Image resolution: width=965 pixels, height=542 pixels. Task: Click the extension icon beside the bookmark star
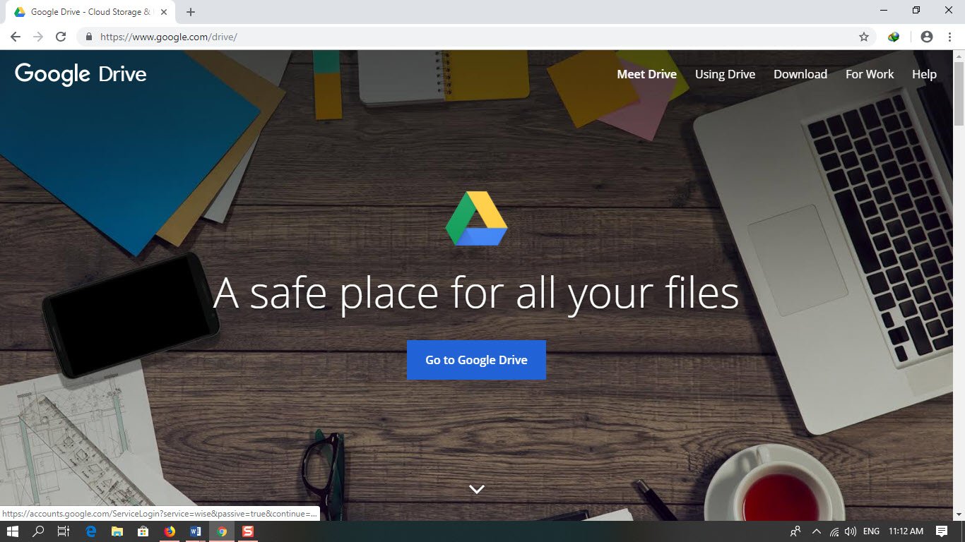pos(893,36)
